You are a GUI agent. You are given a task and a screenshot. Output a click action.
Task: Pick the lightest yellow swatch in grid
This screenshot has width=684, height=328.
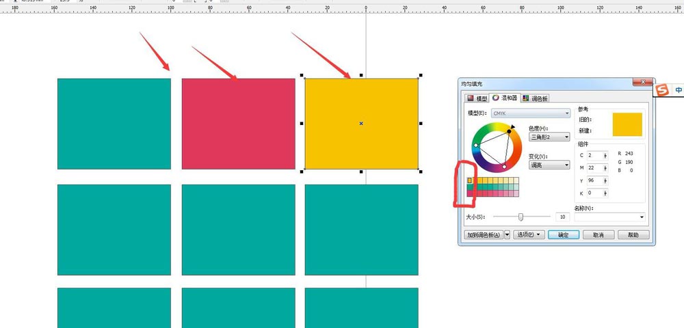click(516, 180)
